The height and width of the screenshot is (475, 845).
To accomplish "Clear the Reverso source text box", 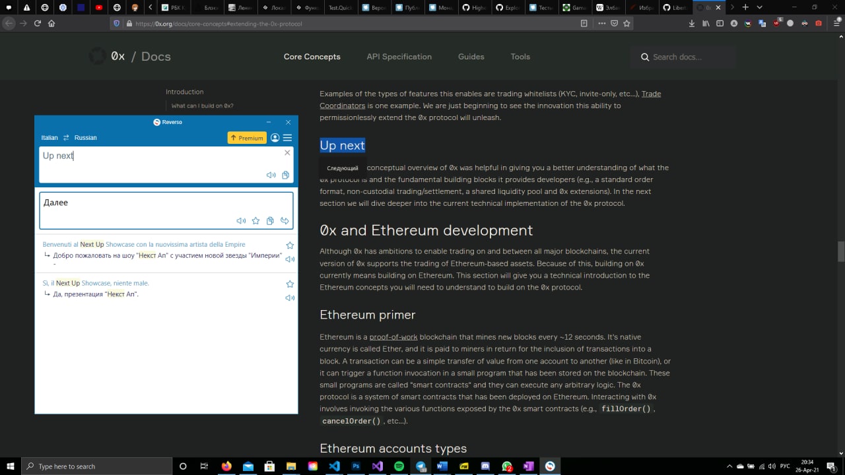I will point(287,152).
